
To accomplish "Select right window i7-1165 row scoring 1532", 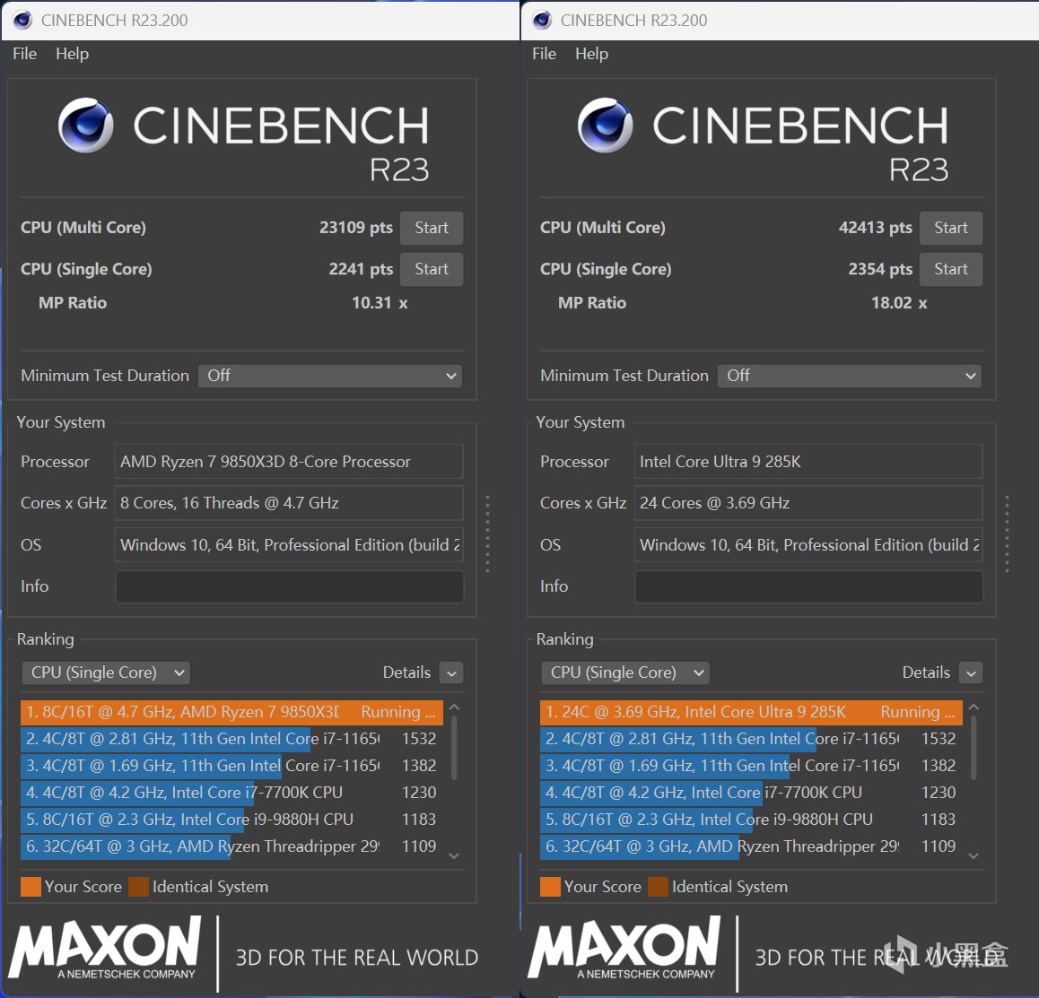I will (751, 739).
